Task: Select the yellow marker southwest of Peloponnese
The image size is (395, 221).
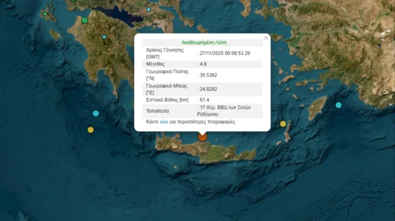Action: click(91, 130)
